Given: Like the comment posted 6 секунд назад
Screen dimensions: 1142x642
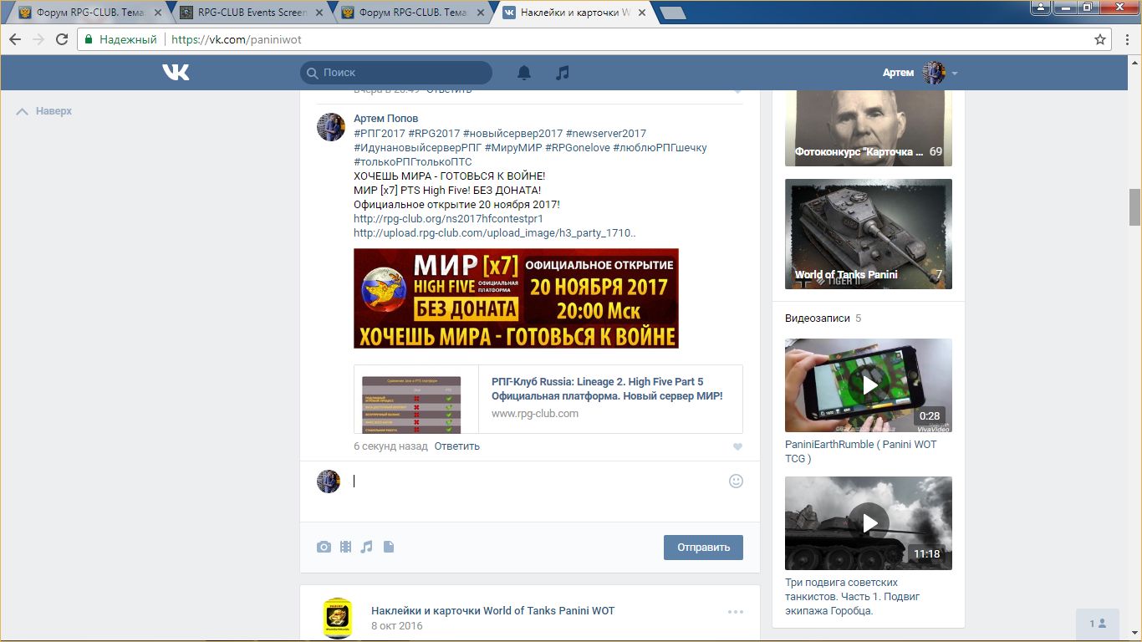Looking at the screenshot, I should (x=737, y=447).
